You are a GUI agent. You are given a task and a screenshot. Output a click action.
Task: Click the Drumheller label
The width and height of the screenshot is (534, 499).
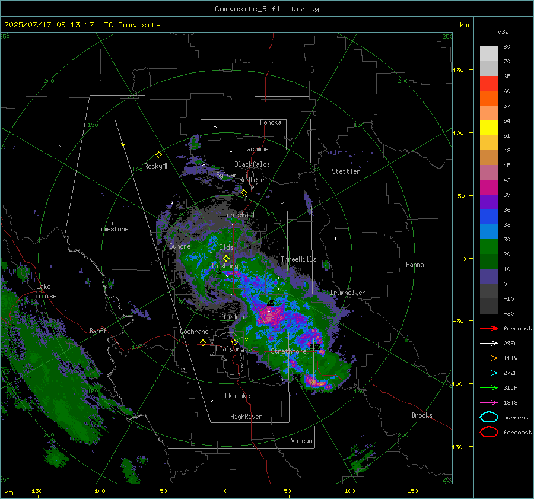[348, 293]
